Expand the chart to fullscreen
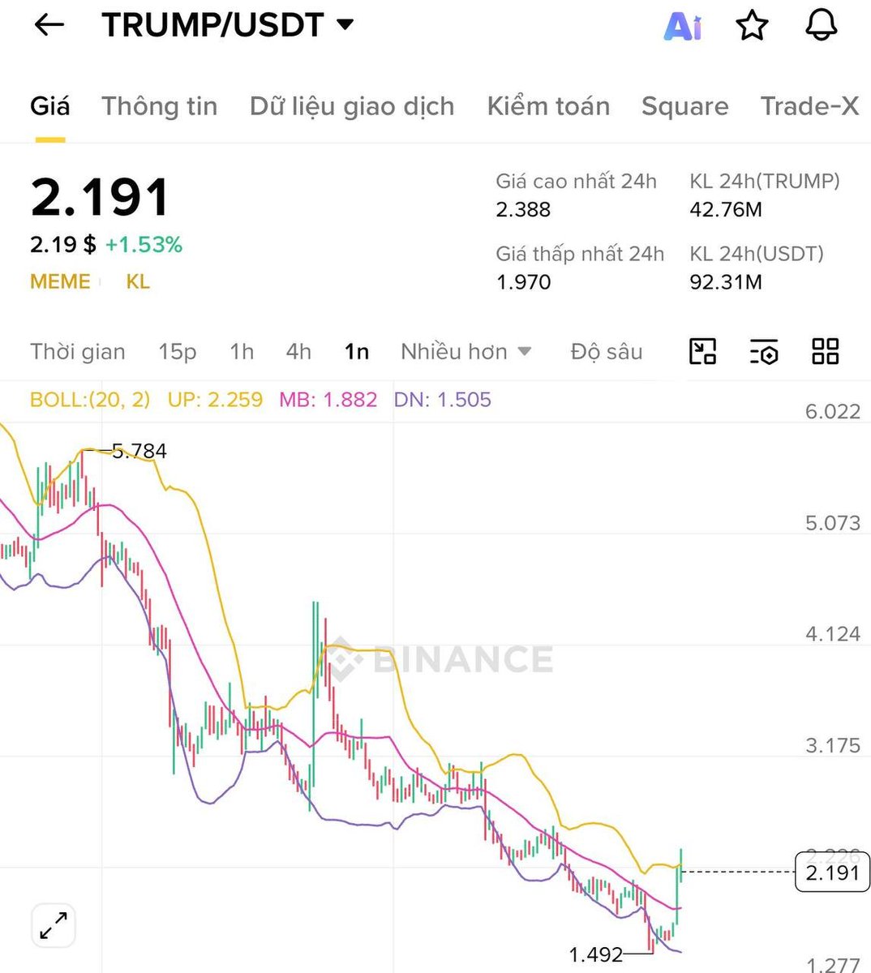This screenshot has height=973, width=871. tap(54, 925)
